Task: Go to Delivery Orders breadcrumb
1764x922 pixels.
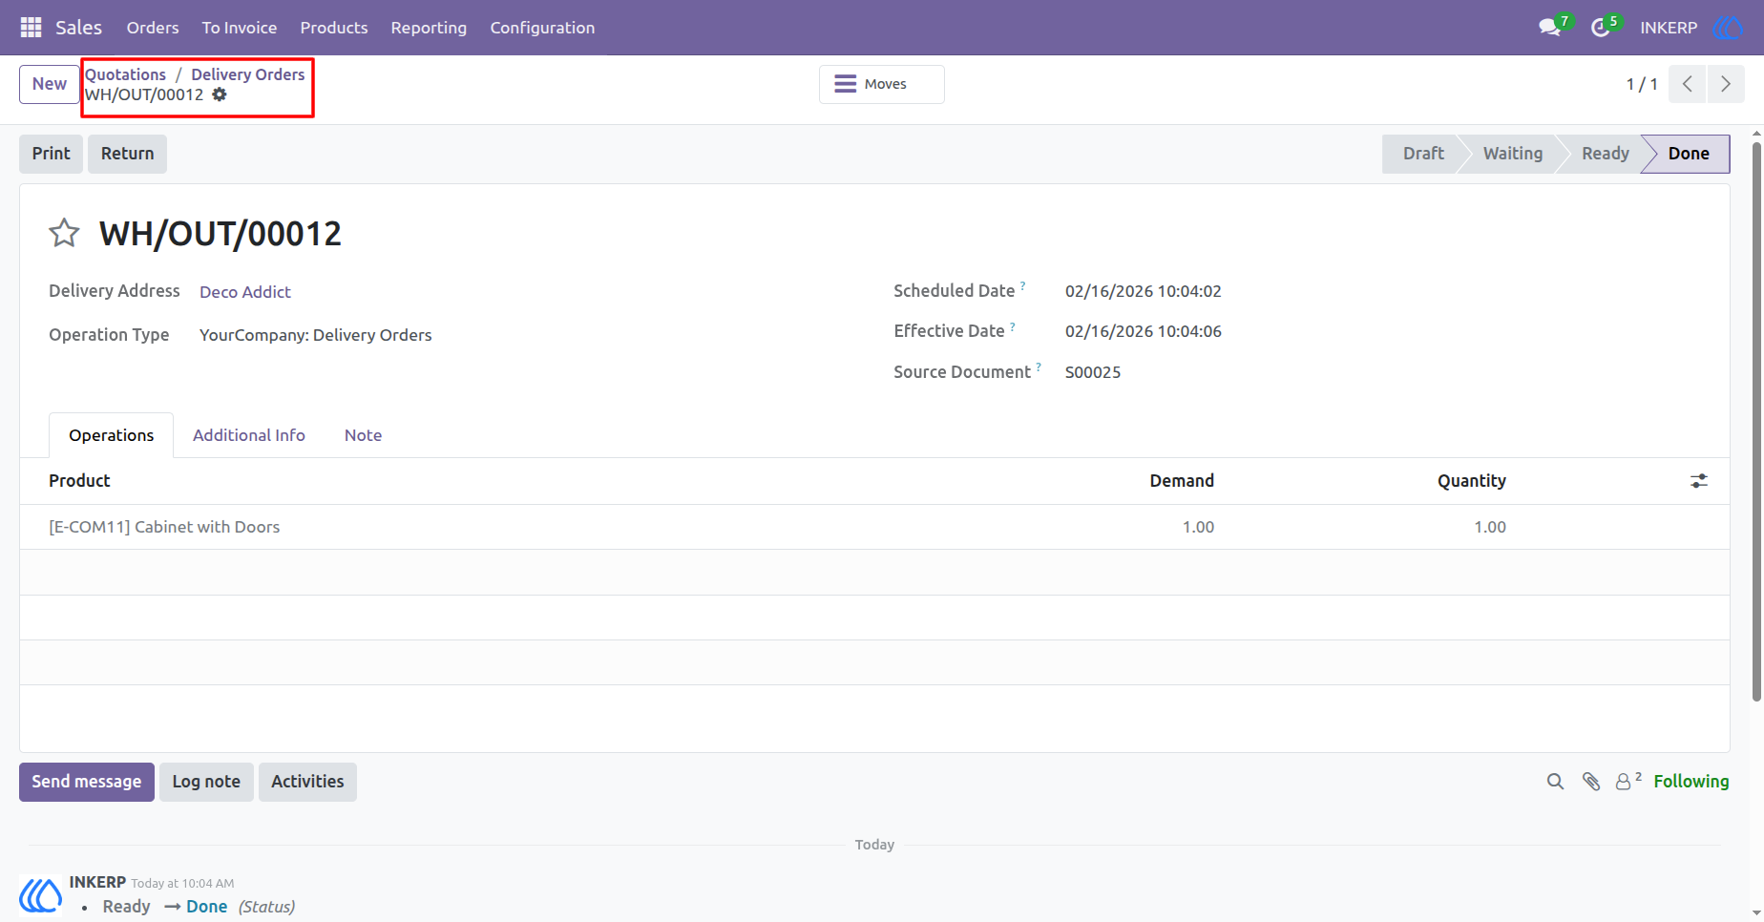Action: [248, 74]
